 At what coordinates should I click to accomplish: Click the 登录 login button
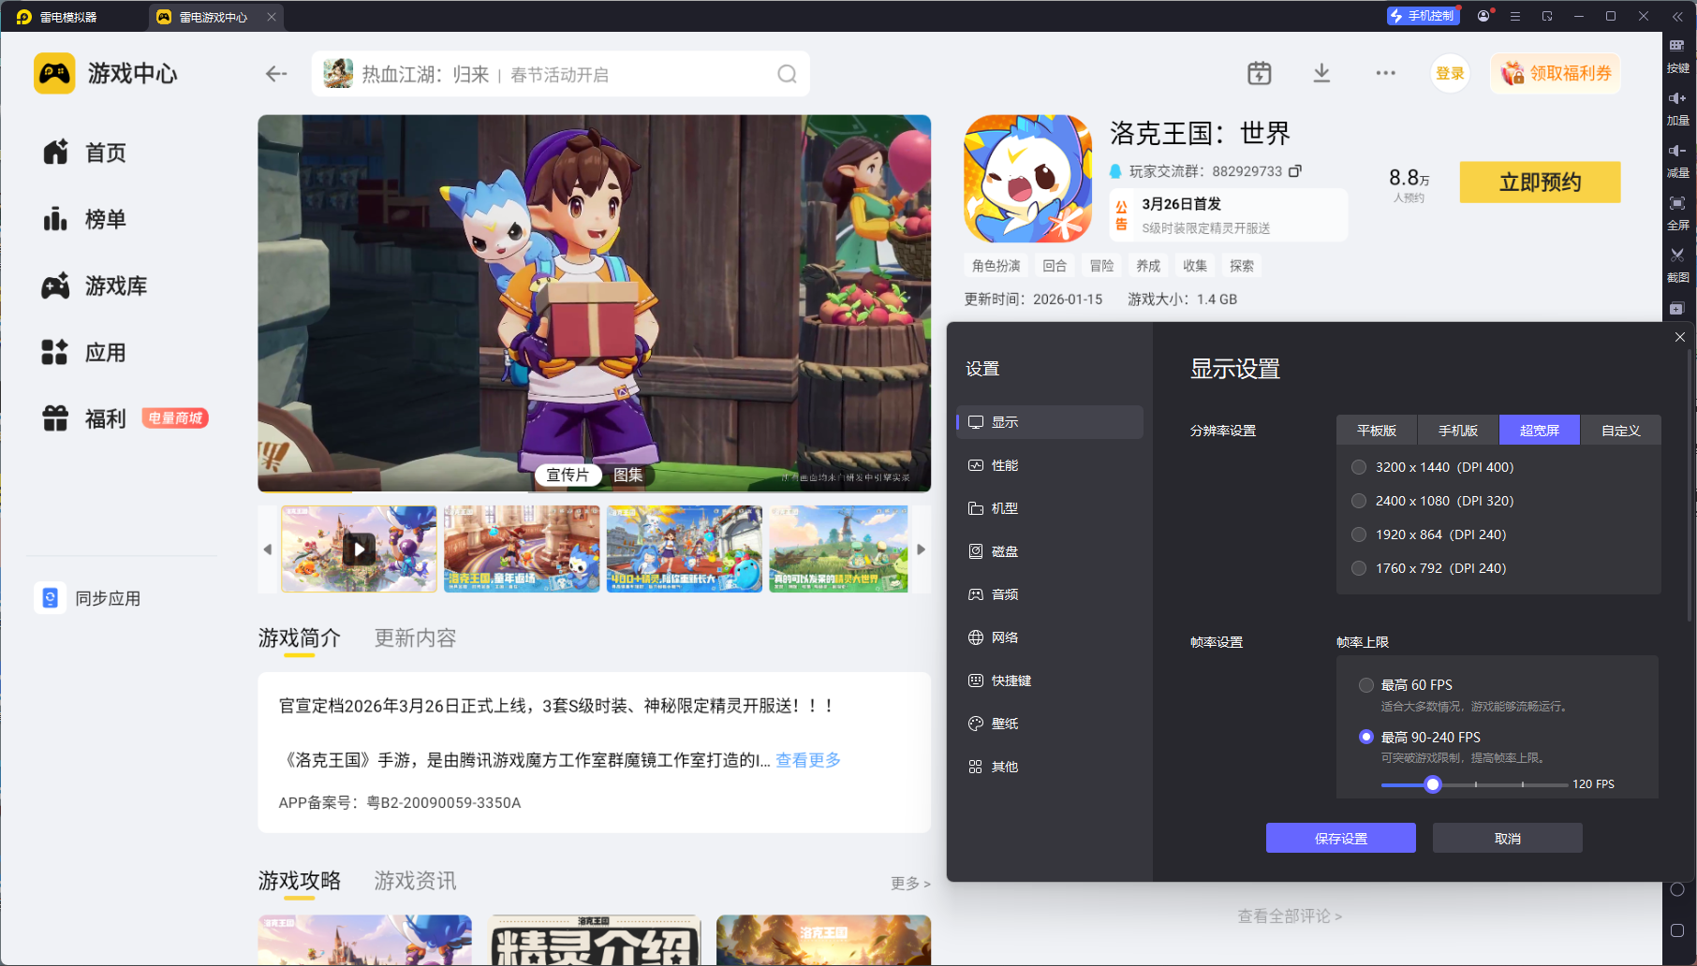click(x=1450, y=74)
